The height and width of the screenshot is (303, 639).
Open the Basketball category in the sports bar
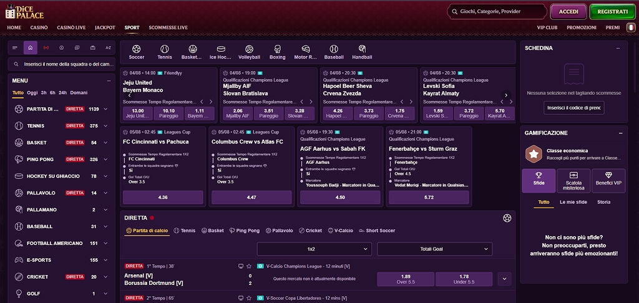(x=192, y=52)
